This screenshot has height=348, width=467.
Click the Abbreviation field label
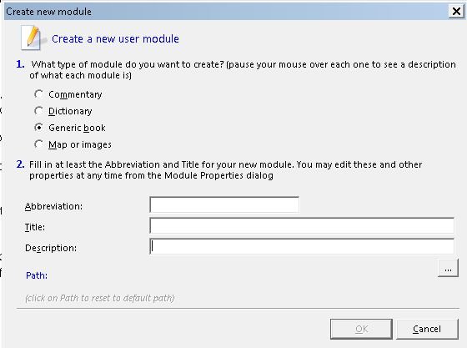tap(53, 206)
